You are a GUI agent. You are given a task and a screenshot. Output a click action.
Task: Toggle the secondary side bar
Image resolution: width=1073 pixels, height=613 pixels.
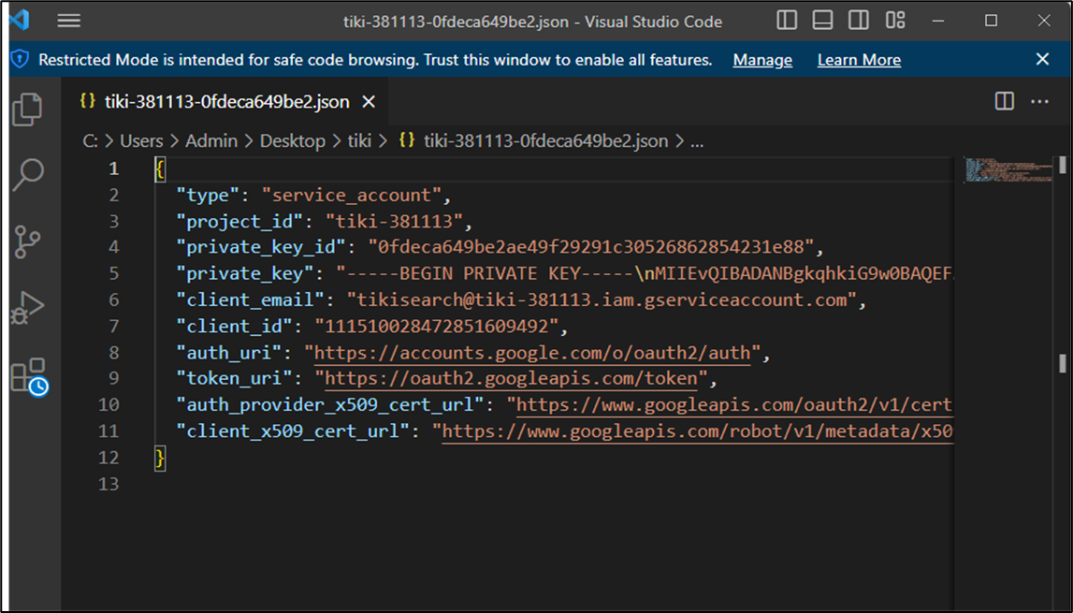click(x=858, y=21)
